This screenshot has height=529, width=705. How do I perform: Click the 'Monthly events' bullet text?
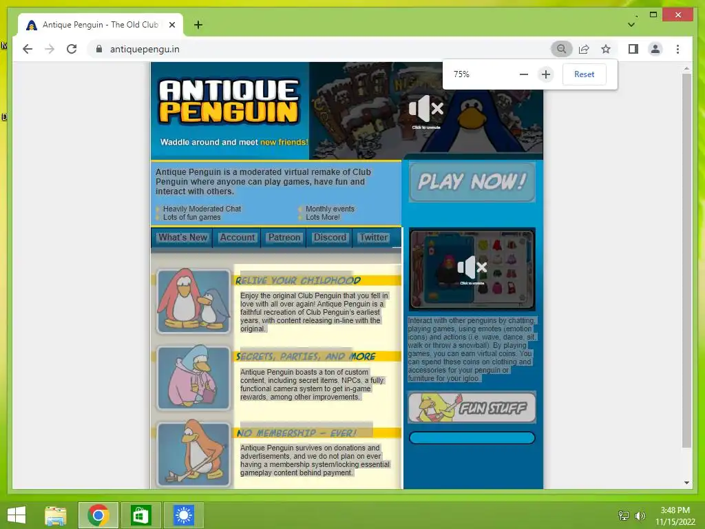[x=330, y=209]
